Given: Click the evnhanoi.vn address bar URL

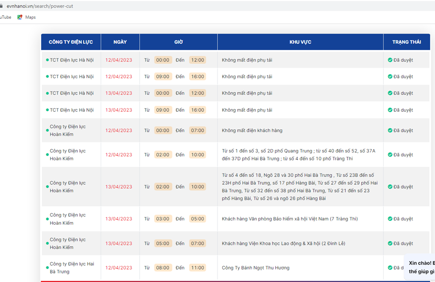Looking at the screenshot, I should pyautogui.click(x=40, y=6).
